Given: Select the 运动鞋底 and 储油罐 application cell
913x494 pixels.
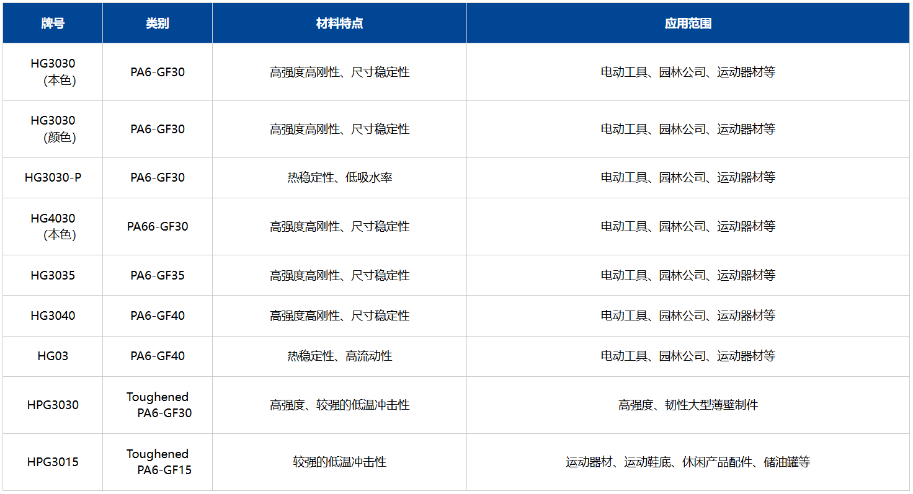Looking at the screenshot, I should 688,462.
